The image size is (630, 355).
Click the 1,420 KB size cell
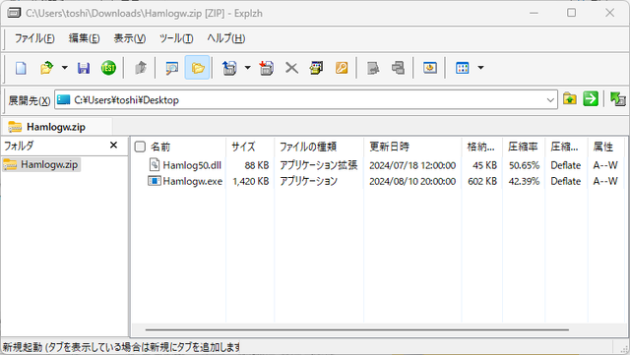click(251, 182)
